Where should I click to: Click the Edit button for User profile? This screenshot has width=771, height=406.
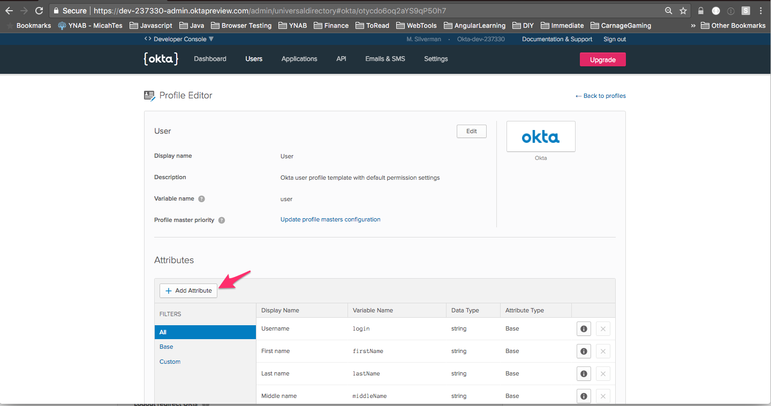(471, 132)
